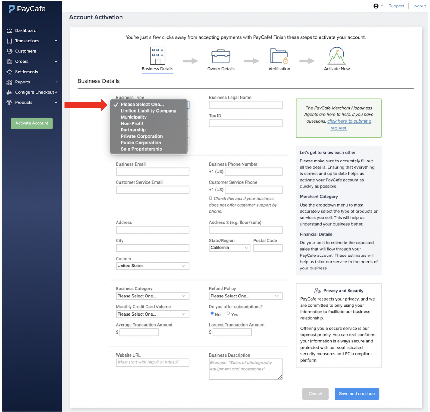
Task: Click the Settlements piggy bank icon
Action: coord(9,72)
